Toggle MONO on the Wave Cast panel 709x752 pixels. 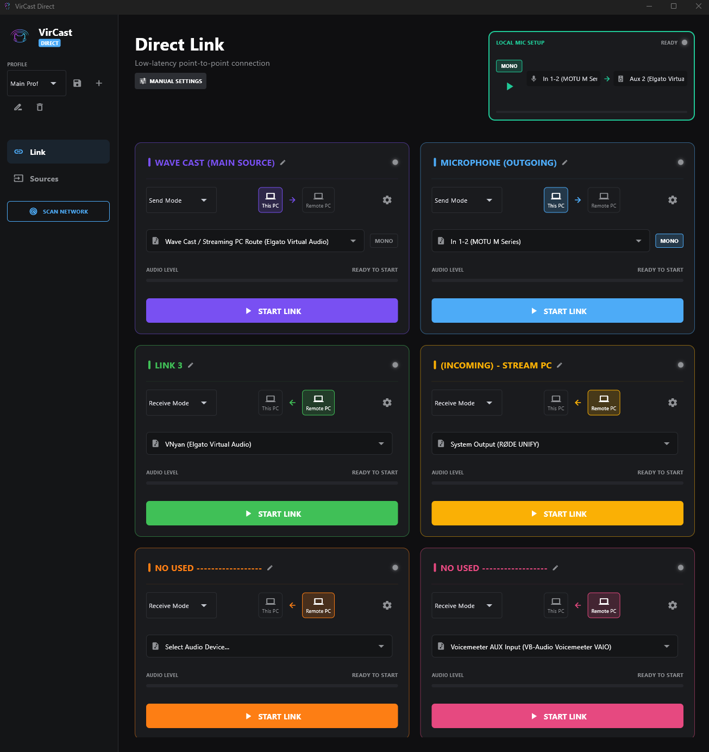(x=384, y=240)
